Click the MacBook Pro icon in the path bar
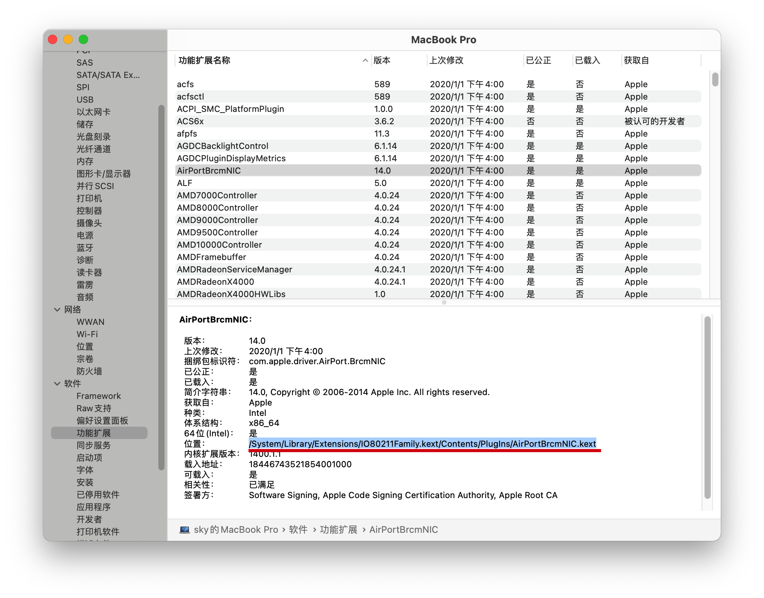Image resolution: width=764 pixels, height=598 pixels. (184, 530)
